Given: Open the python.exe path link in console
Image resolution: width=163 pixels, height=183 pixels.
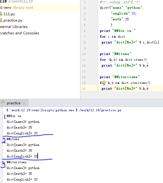Looking at the screenshot, I should pos(40,110).
